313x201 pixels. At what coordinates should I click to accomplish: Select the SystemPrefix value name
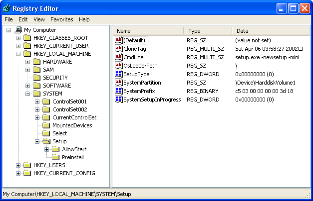tap(139, 91)
